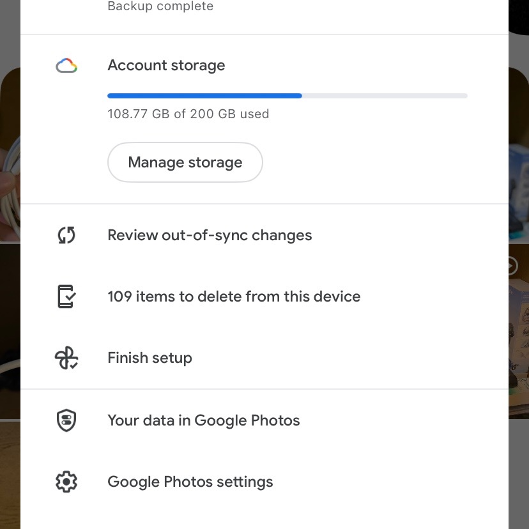Choose Finish setup
The width and height of the screenshot is (529, 529).
click(x=264, y=358)
